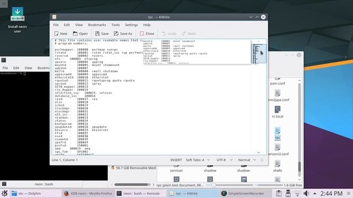The height and width of the screenshot is (198, 353).
Task: Click the 58.7 GiB Removable Media place
Action: coord(133,168)
